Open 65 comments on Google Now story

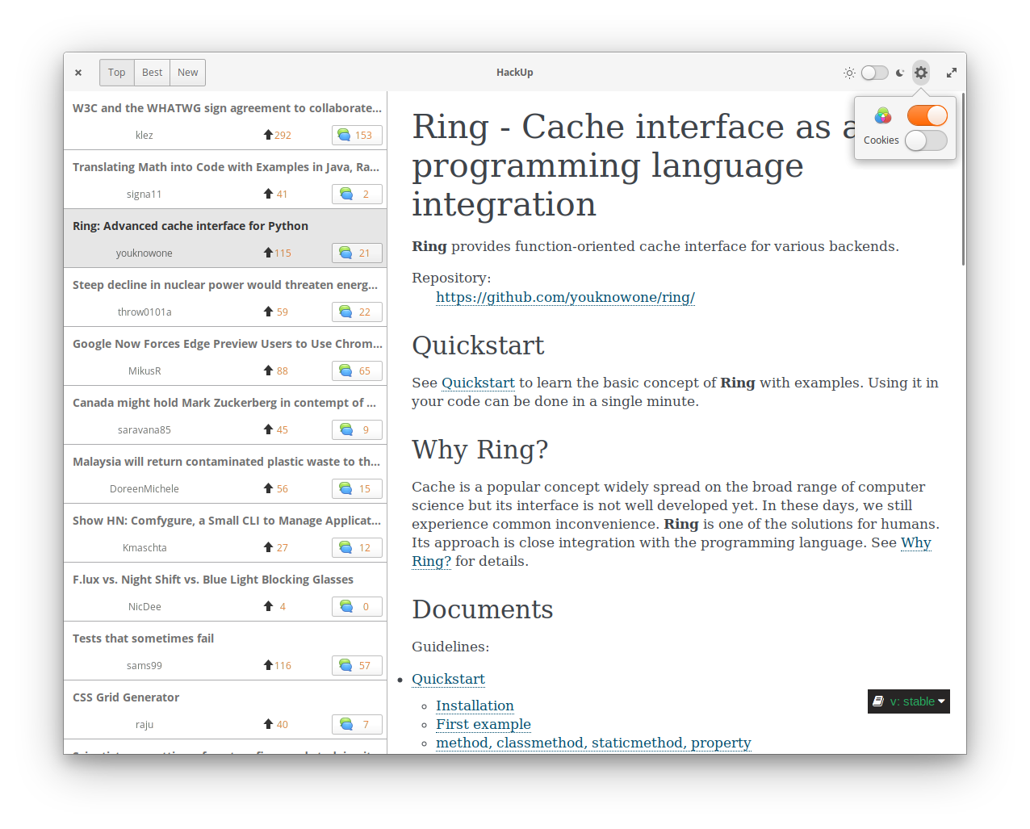coord(357,371)
